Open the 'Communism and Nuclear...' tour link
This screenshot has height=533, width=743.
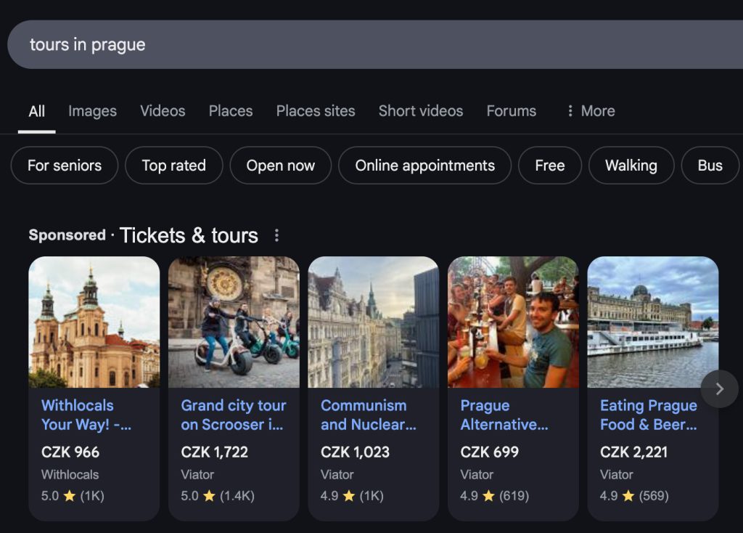[x=369, y=415]
